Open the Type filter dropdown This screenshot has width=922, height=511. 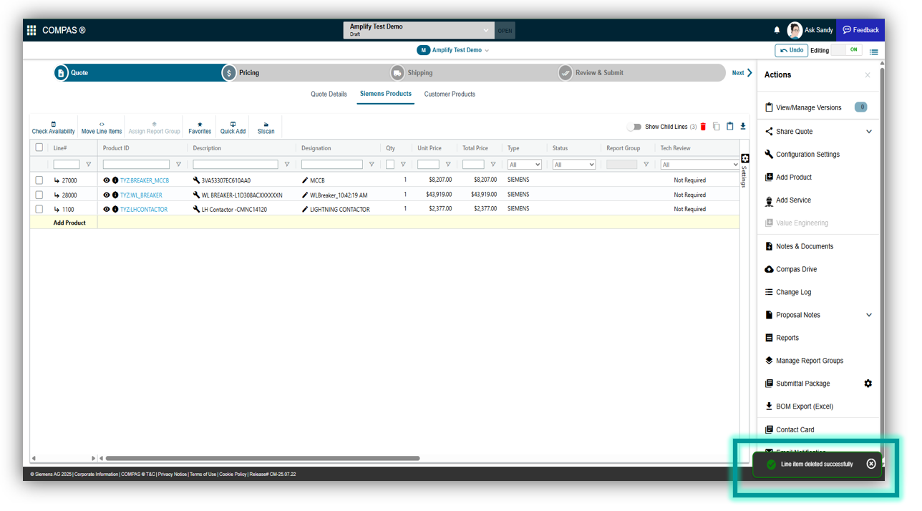(525, 165)
